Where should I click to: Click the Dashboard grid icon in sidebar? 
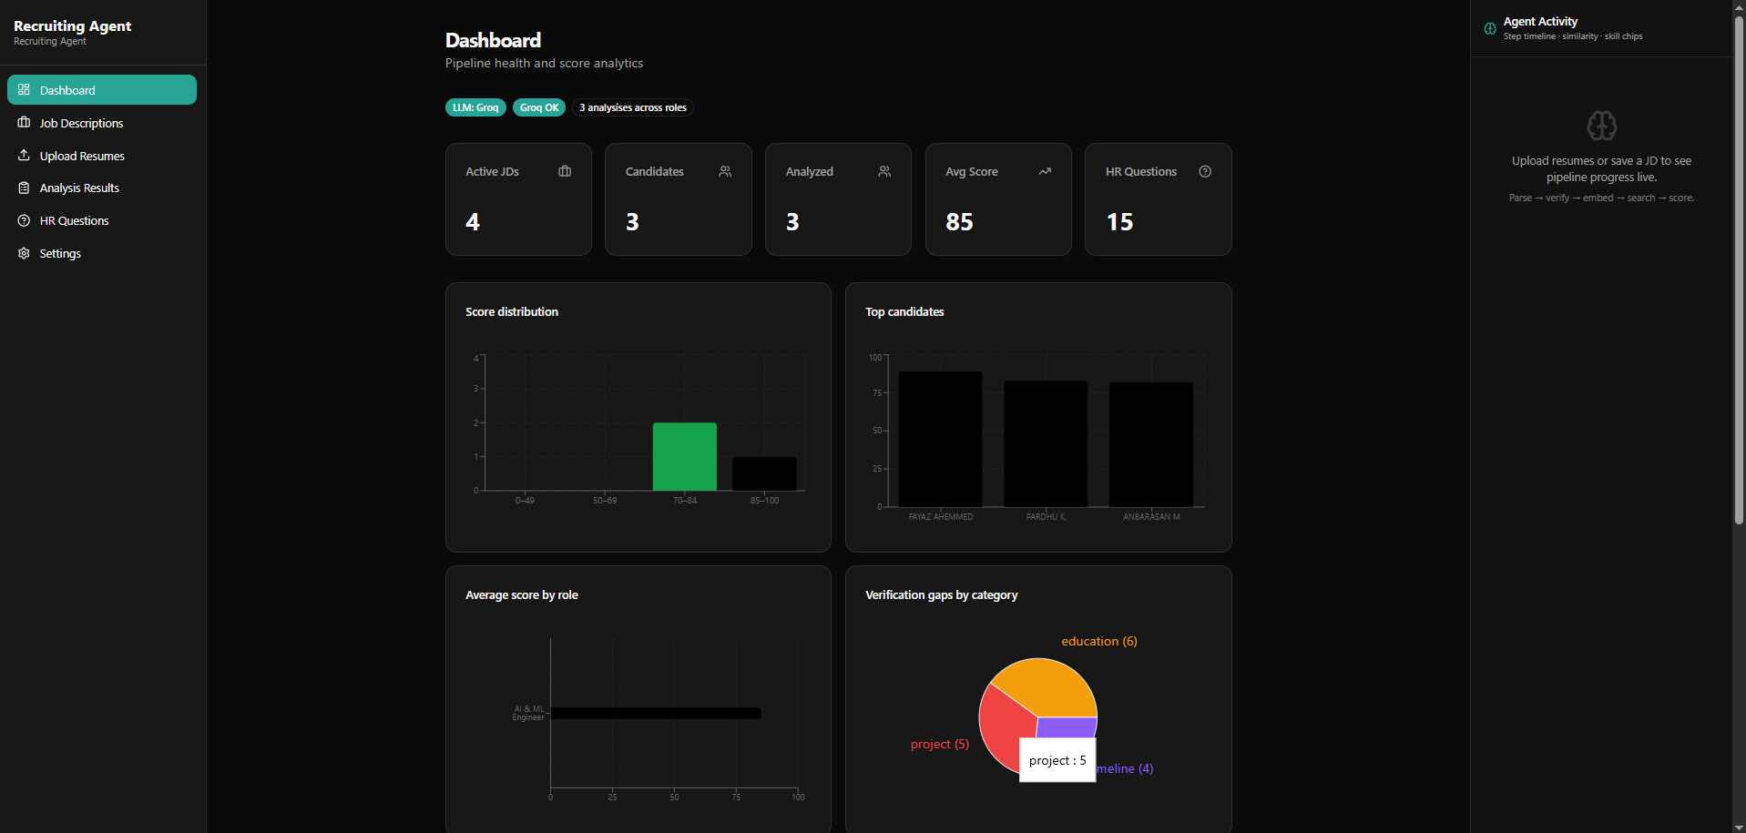[24, 89]
